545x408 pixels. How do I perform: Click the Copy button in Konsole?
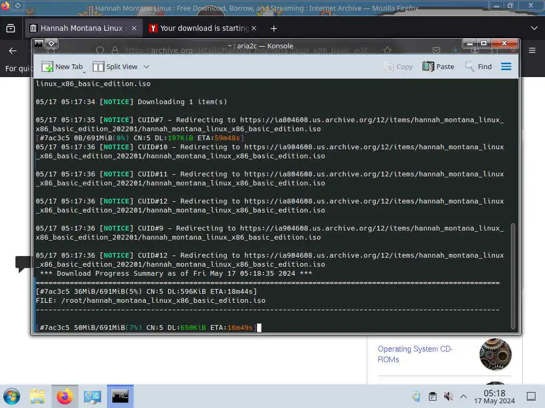[398, 66]
